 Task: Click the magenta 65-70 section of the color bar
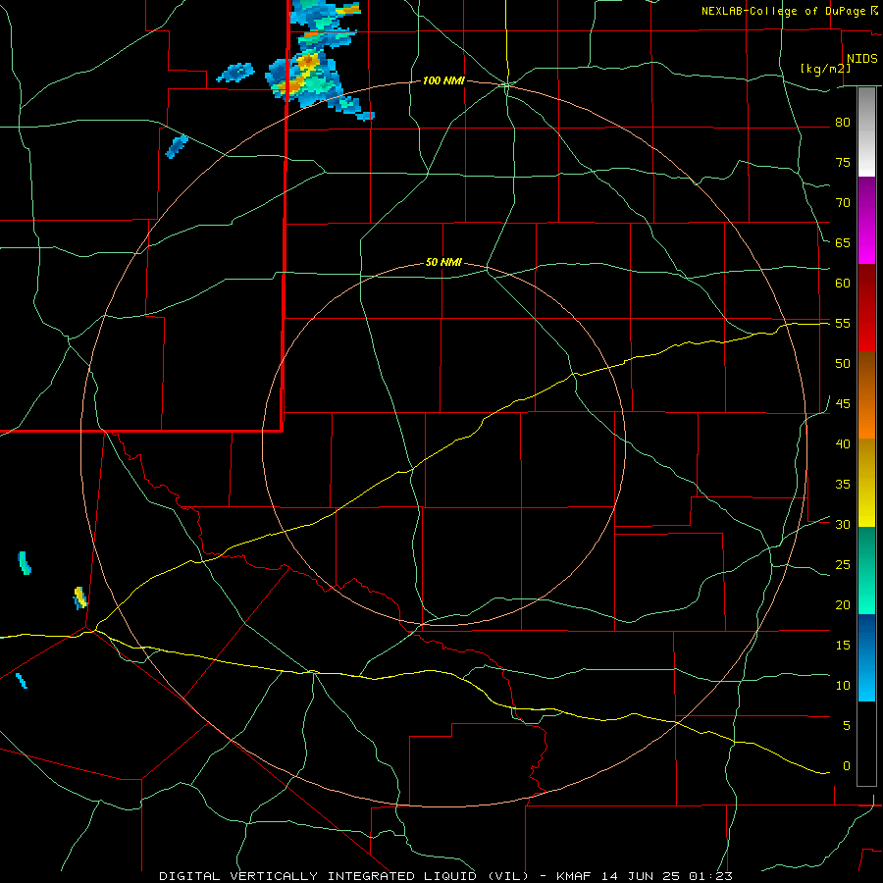pos(866,221)
